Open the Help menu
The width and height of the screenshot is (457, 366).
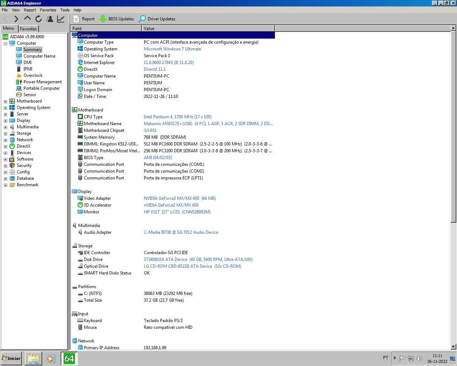tap(77, 10)
